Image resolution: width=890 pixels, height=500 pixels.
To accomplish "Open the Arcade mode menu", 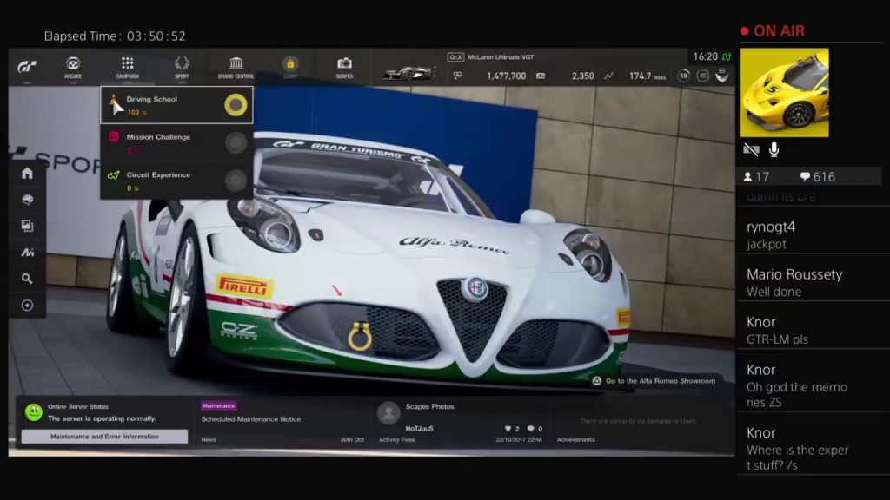I will (x=73, y=68).
